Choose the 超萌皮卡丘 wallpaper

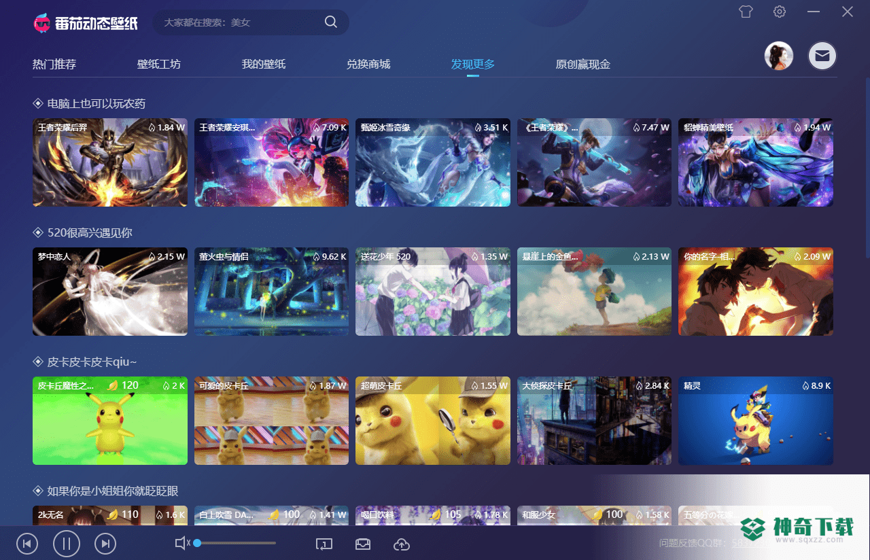coord(433,421)
